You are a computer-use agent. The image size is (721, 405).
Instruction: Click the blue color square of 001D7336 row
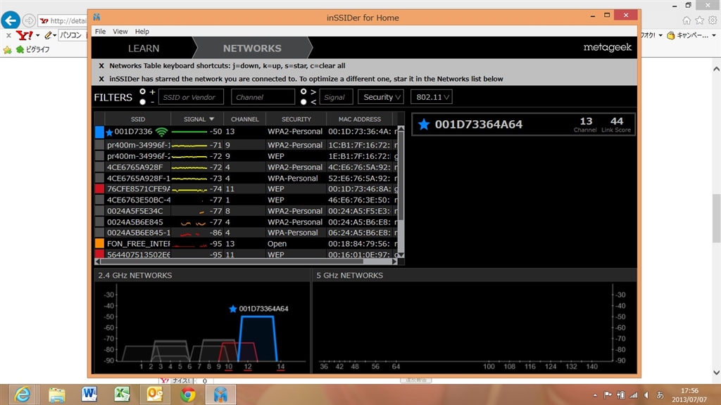click(99, 132)
